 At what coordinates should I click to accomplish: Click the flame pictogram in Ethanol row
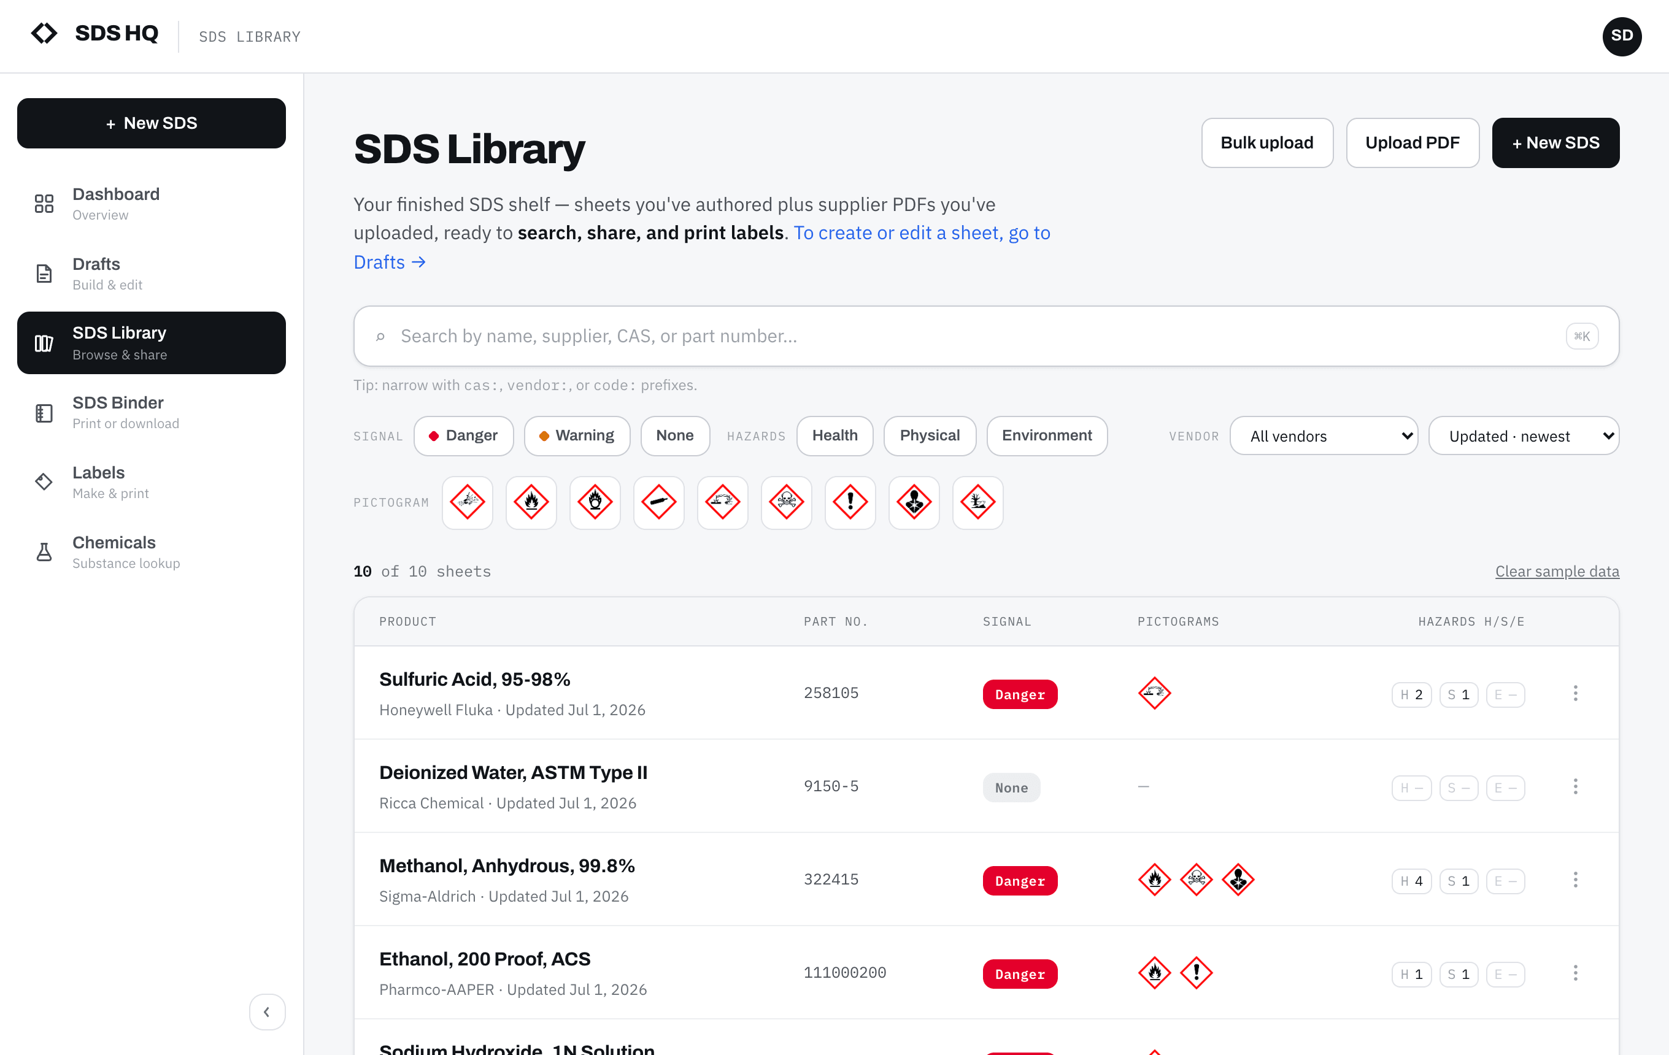tap(1154, 973)
